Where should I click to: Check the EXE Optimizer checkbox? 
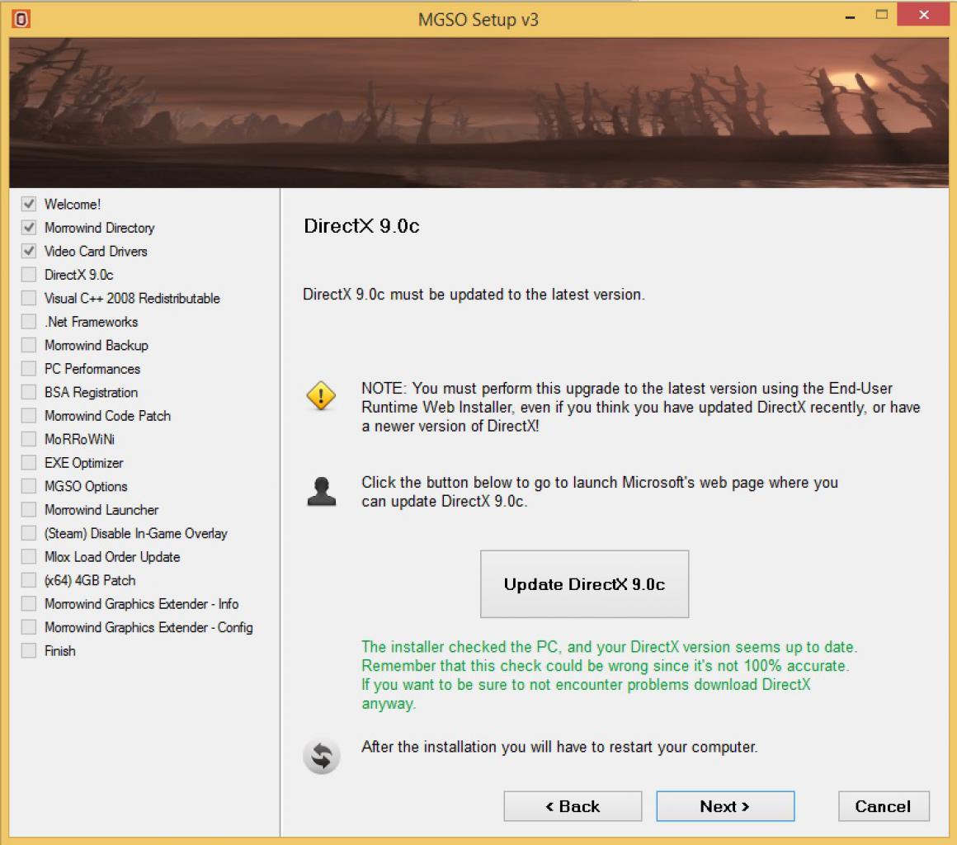(29, 462)
